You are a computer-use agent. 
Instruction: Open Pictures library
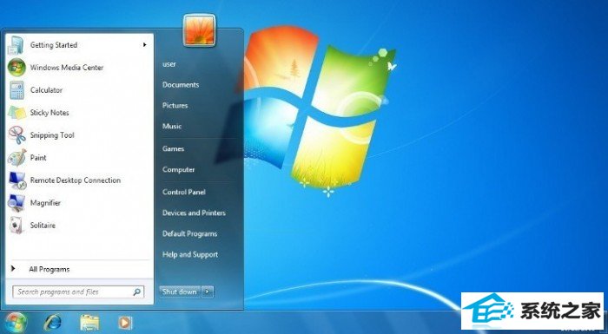pyautogui.click(x=175, y=105)
